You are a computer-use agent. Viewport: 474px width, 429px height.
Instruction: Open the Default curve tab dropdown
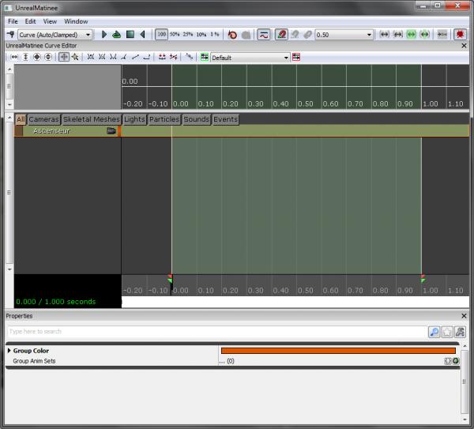(x=250, y=58)
